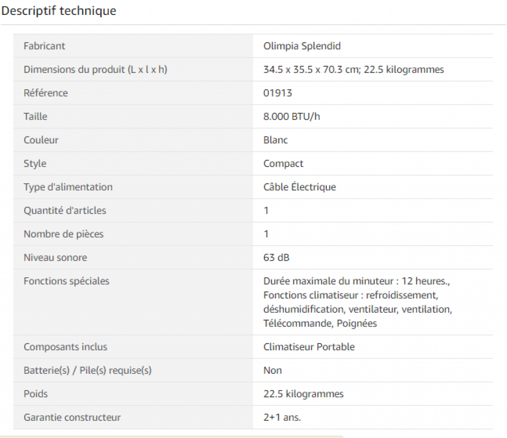Click the reference number 01913
The width and height of the screenshot is (507, 438).
pyautogui.click(x=277, y=93)
